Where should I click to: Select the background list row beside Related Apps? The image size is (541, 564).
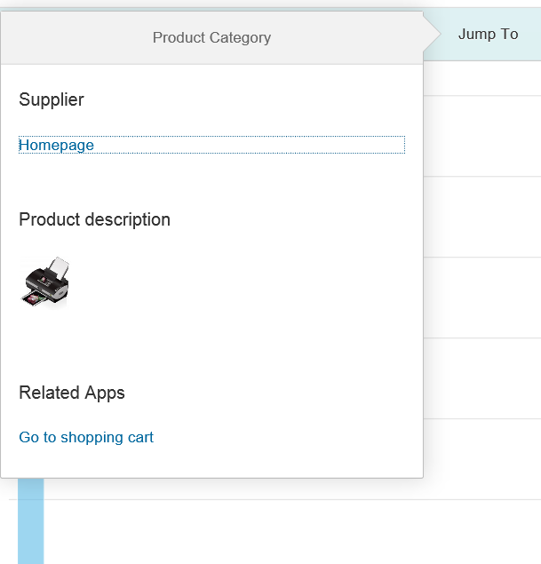point(481,378)
